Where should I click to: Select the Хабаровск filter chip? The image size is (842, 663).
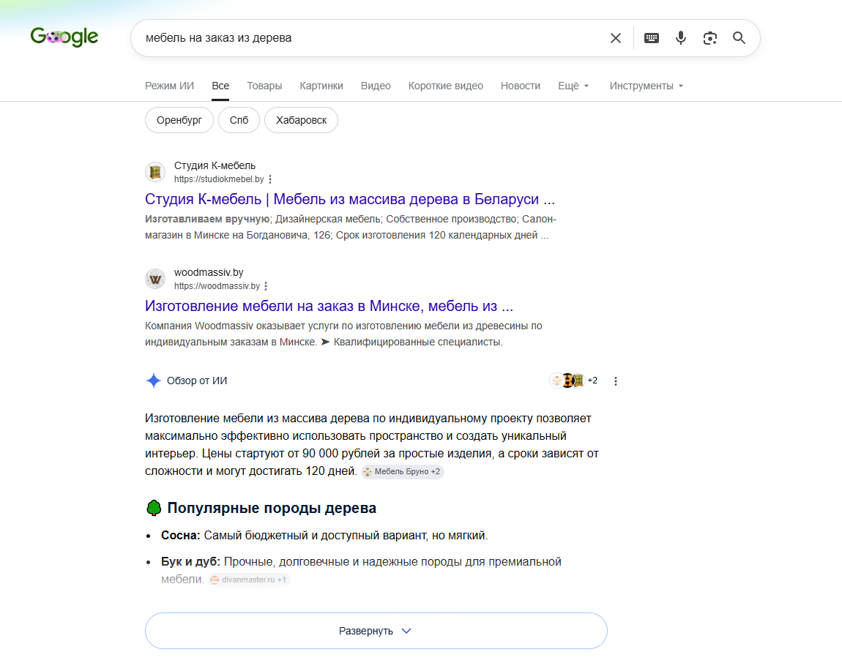click(301, 120)
